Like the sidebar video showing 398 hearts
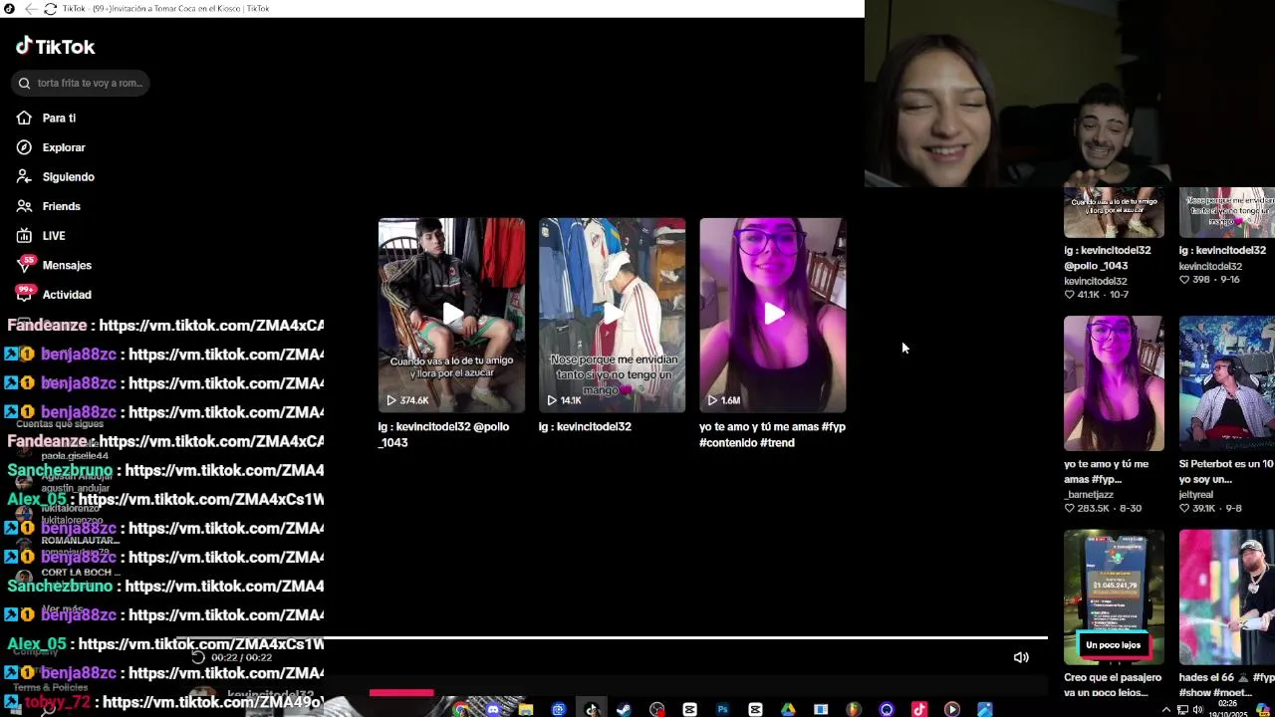The width and height of the screenshot is (1275, 717). click(1184, 280)
